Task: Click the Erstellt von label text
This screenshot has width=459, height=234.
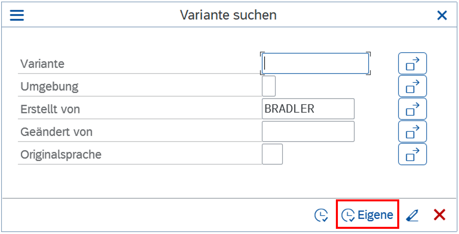Action: pyautogui.click(x=50, y=109)
